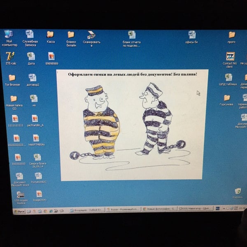Open the PortationB2C Word document
The width and height of the screenshot is (247, 247).
coord(39,178)
